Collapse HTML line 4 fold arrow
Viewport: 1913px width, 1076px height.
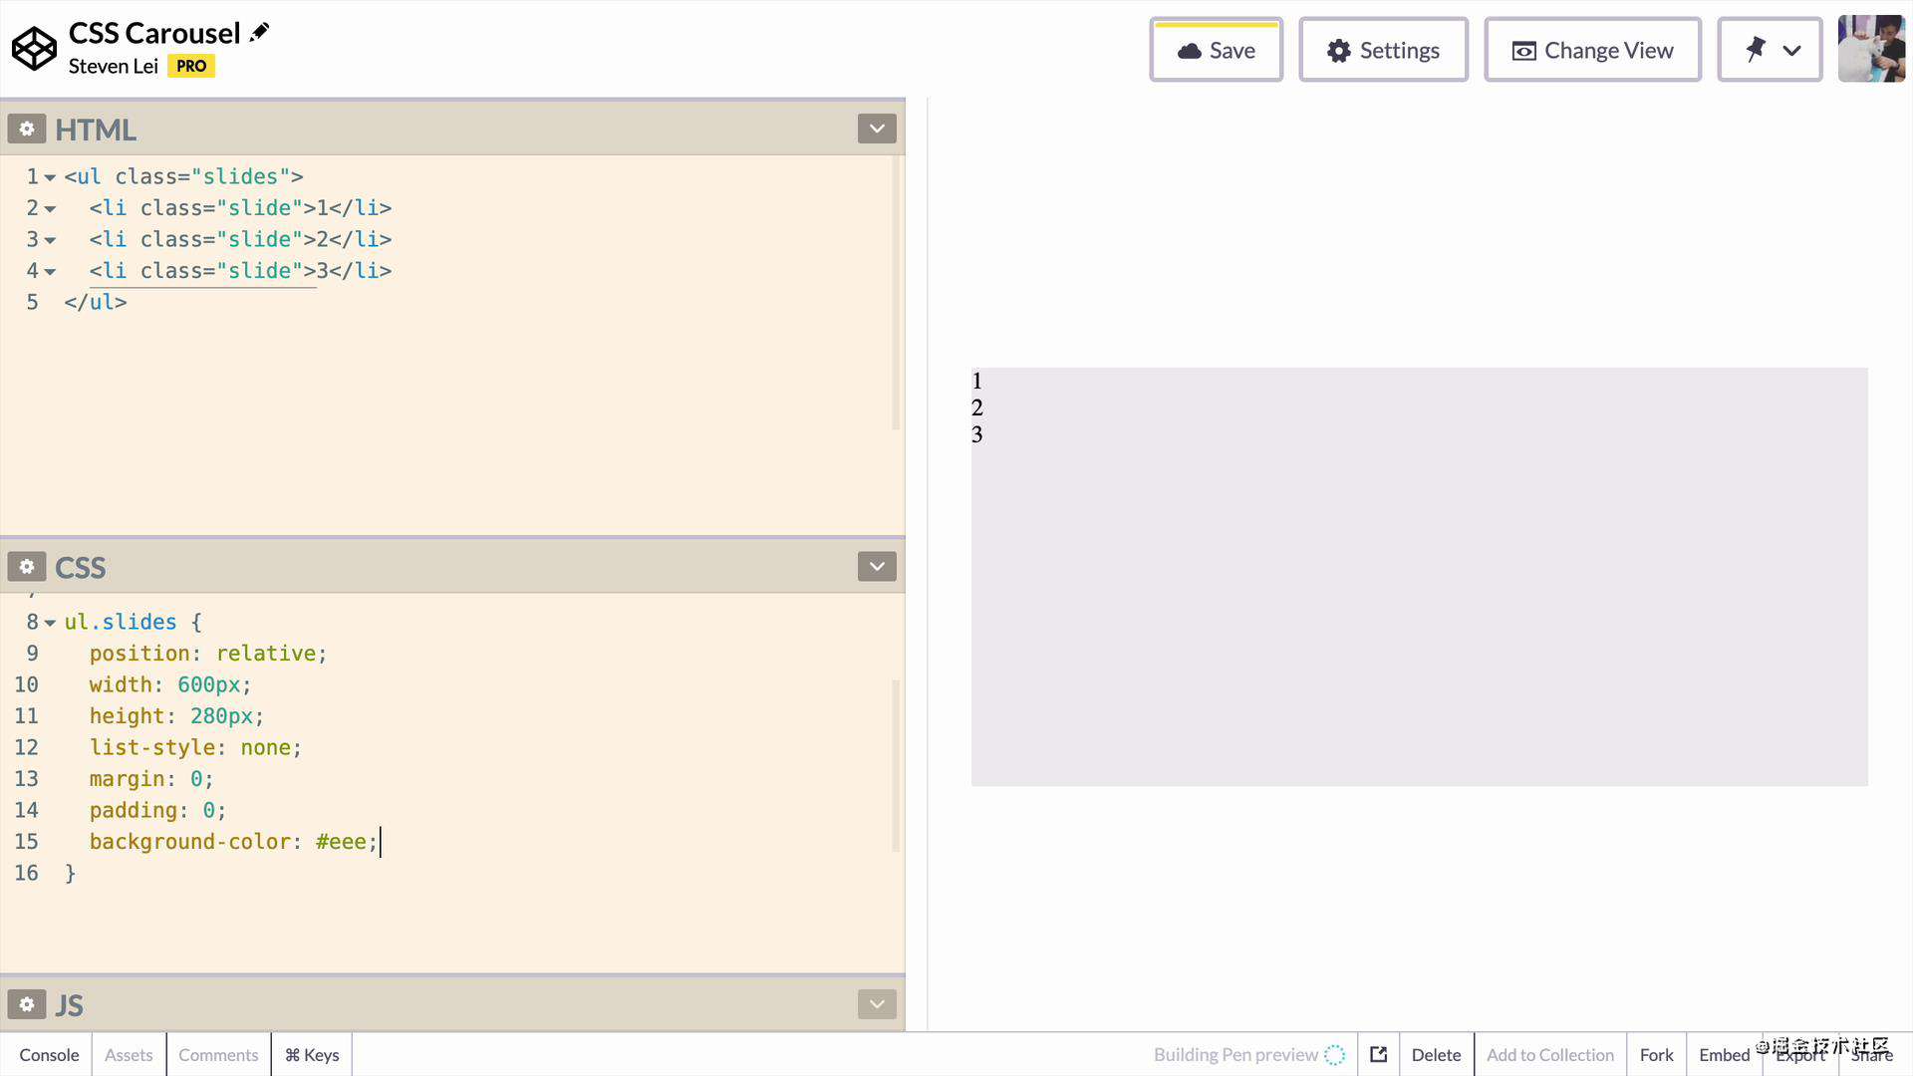pyautogui.click(x=50, y=272)
